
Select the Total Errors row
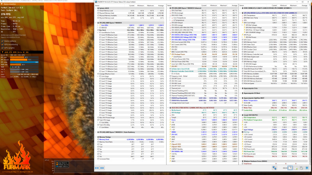[274, 164]
